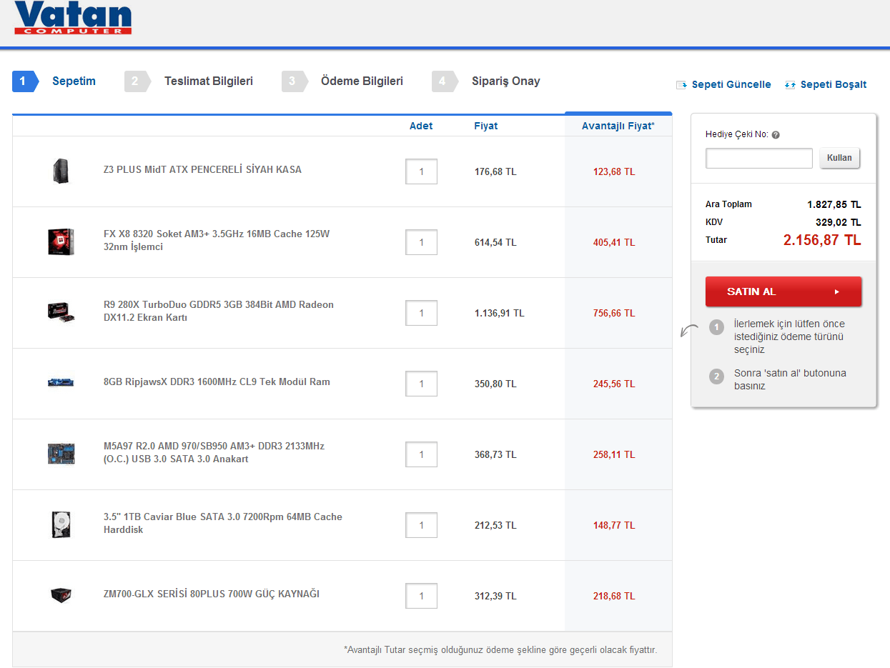This screenshot has height=668, width=890.
Task: Edit quantity for FX X8 8320 processor
Action: pyautogui.click(x=421, y=242)
